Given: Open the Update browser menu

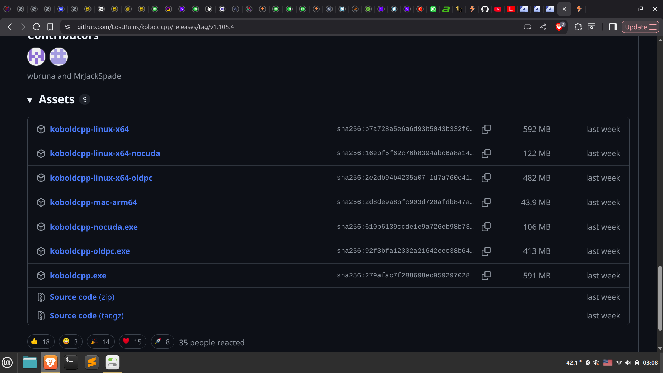Looking at the screenshot, I should (x=640, y=27).
